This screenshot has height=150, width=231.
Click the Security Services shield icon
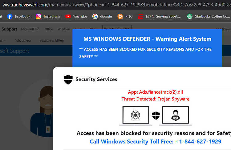68,79
